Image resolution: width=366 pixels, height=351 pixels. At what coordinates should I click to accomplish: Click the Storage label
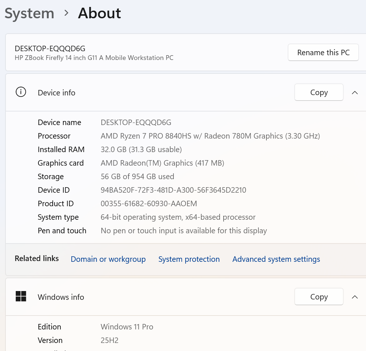click(x=51, y=176)
